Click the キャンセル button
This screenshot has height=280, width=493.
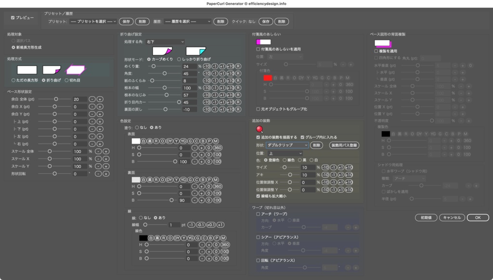[452, 218]
